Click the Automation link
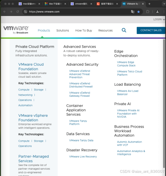The height and width of the screenshot is (176, 166). tap(25, 105)
